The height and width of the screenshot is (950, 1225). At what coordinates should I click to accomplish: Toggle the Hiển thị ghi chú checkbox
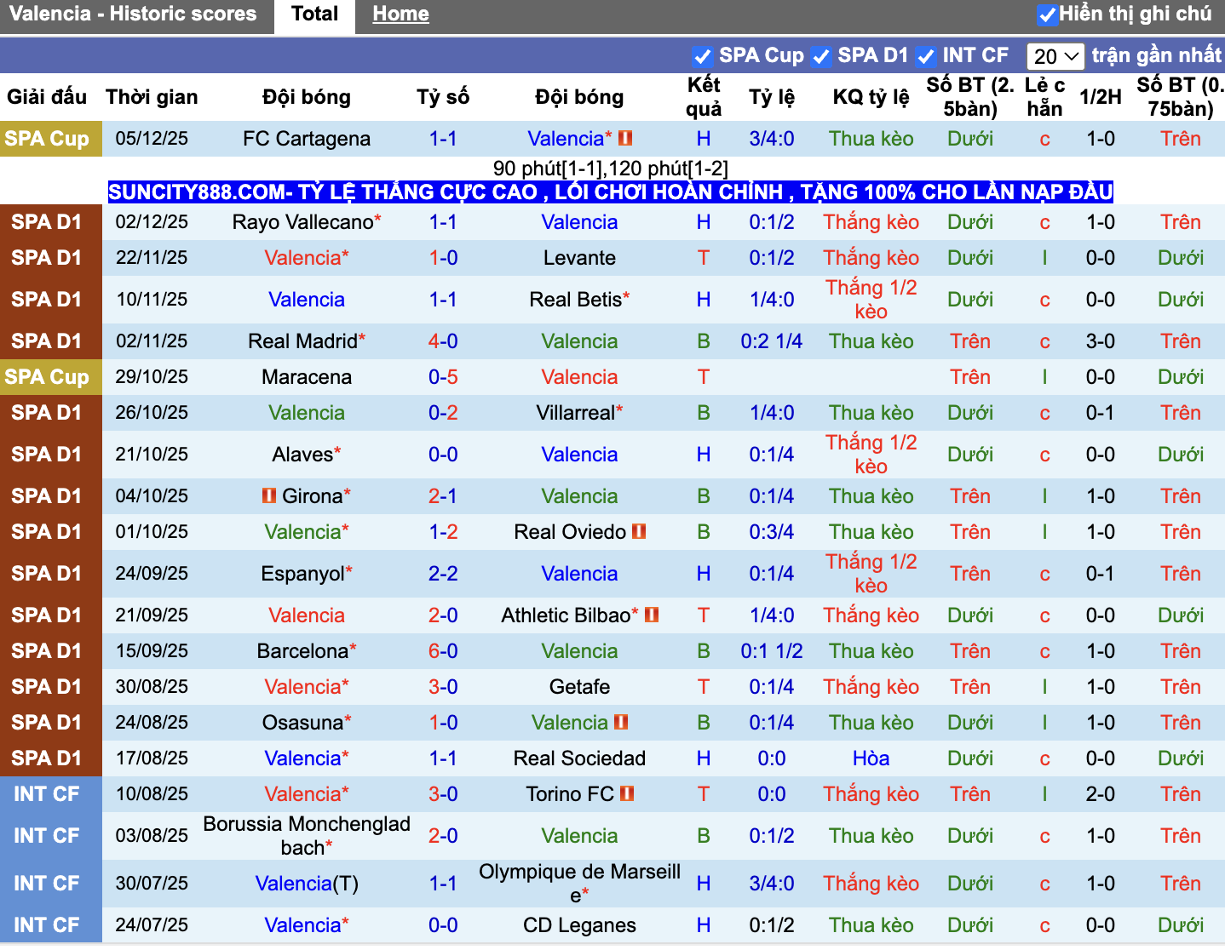1047,14
